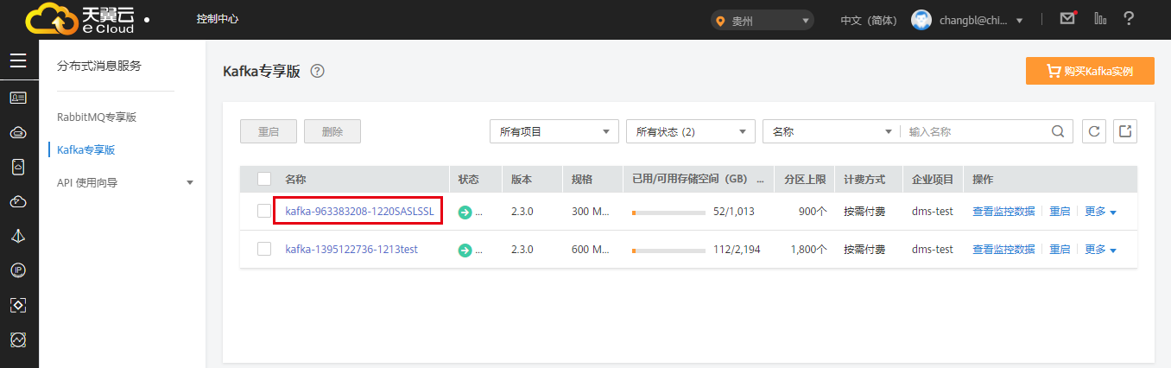Click storage usage bar showing 112/2,194

pos(668,251)
